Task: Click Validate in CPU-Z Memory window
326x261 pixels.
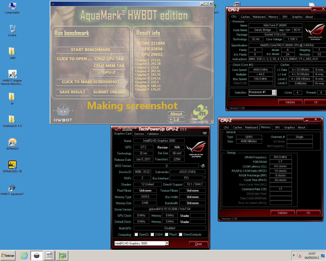Action: click(282, 213)
